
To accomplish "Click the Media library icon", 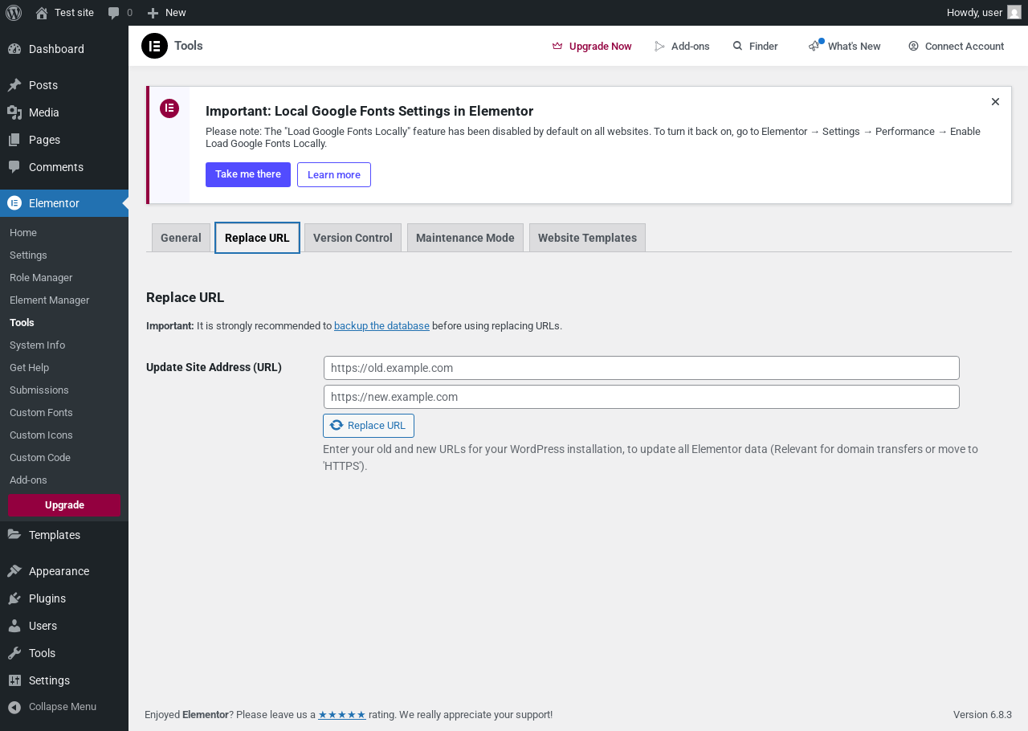I will pos(14,112).
